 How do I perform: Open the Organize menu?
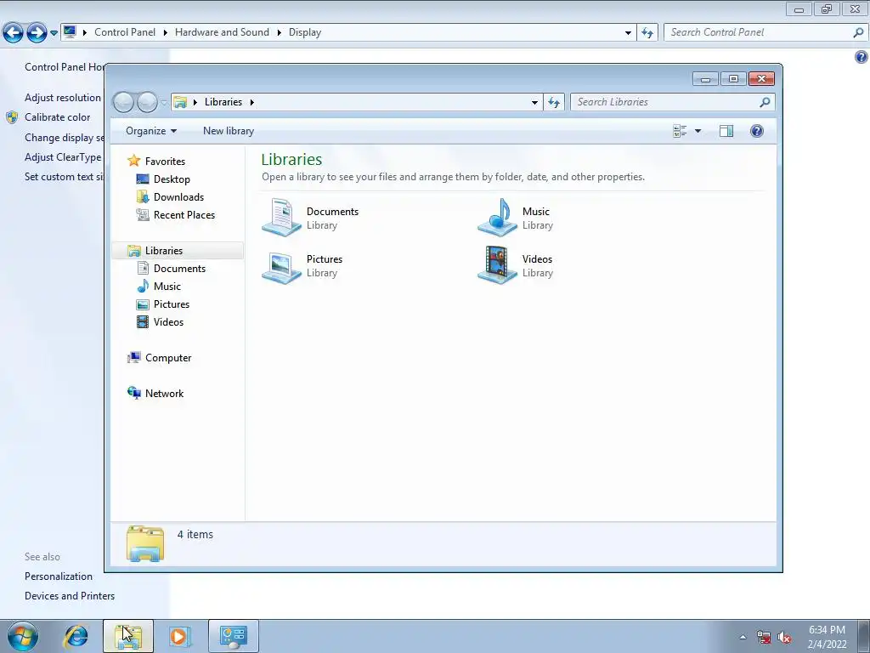tap(151, 131)
